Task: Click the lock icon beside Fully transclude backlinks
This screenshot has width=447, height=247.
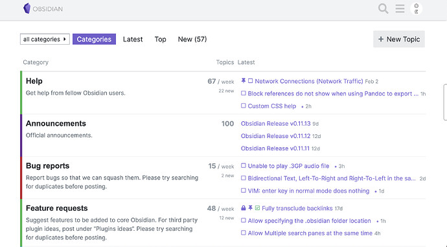Action: (243, 208)
